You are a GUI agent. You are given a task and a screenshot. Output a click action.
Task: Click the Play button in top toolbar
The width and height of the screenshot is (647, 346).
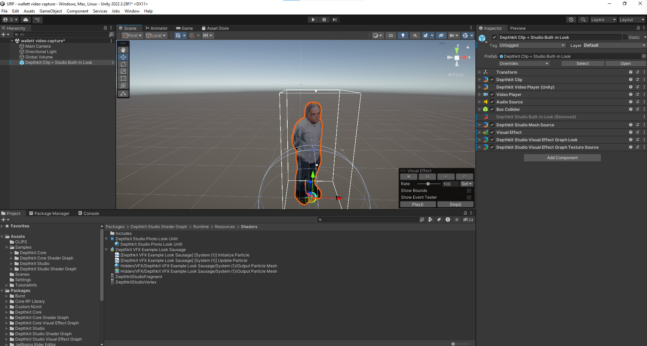tap(313, 20)
